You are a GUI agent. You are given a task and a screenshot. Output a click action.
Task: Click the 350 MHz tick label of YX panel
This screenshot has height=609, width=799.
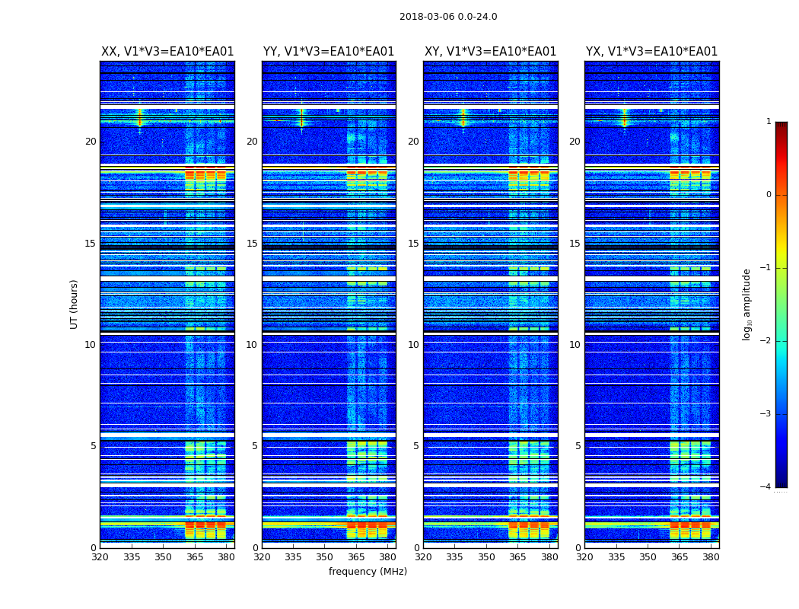[x=648, y=557]
